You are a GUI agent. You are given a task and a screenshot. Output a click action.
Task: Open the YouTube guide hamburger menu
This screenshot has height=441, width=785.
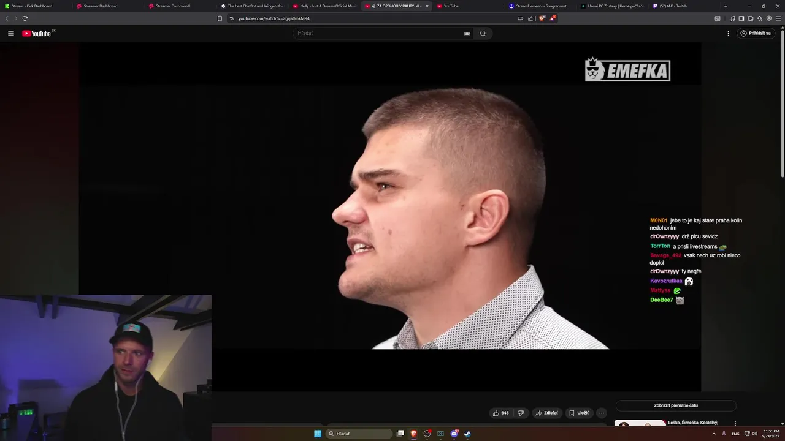[11, 33]
